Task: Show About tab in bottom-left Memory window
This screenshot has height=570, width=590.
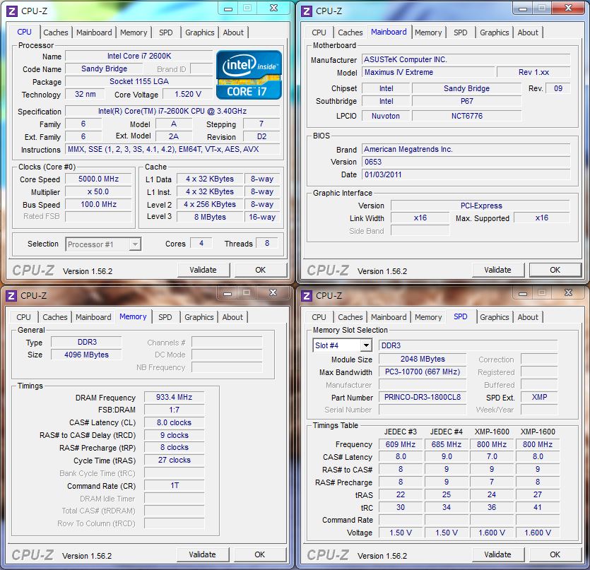Action: coord(232,317)
